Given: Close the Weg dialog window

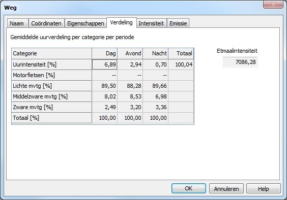Looking at the screenshot, I should click(273, 5).
